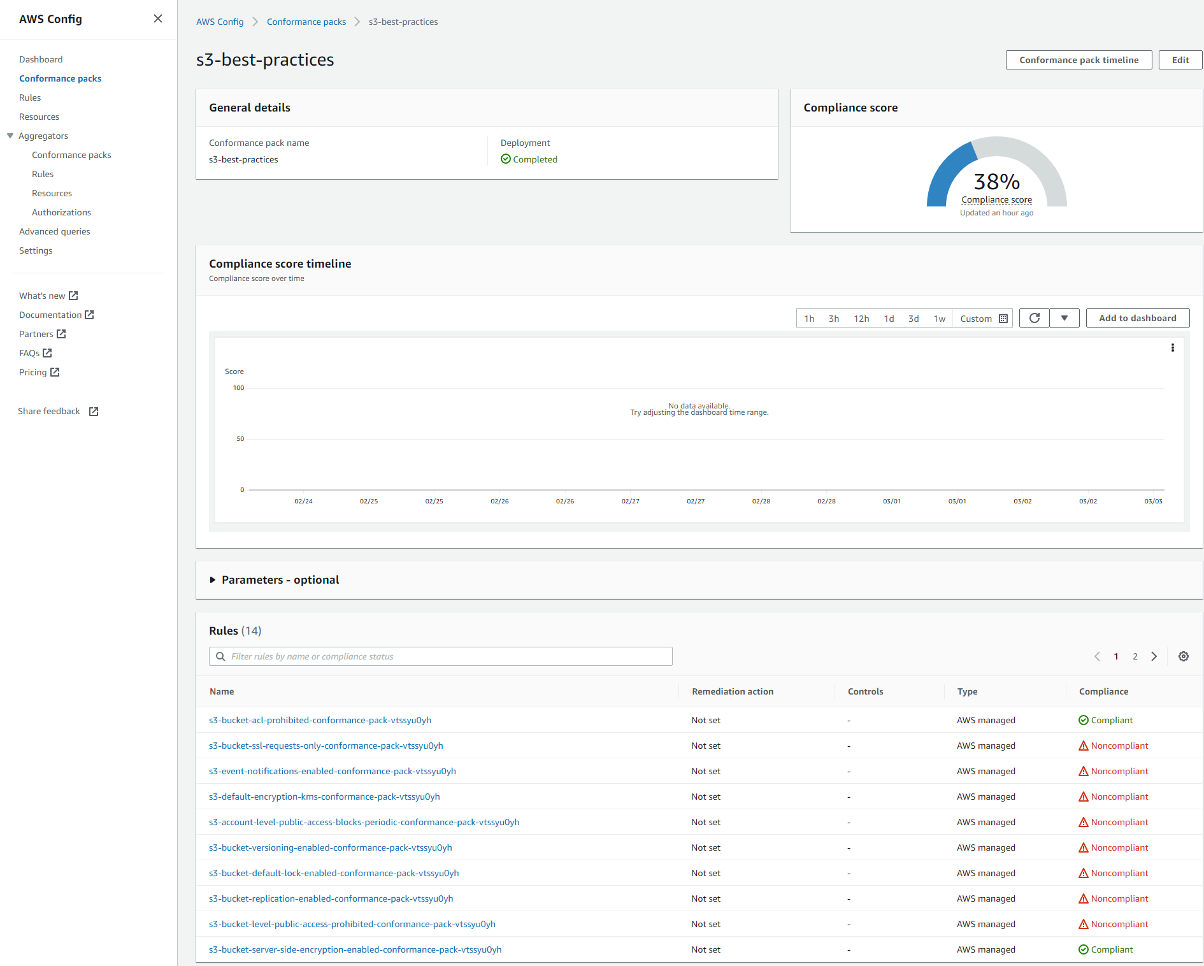Select the 3d time range option
The image size is (1204, 966).
pyautogui.click(x=914, y=318)
